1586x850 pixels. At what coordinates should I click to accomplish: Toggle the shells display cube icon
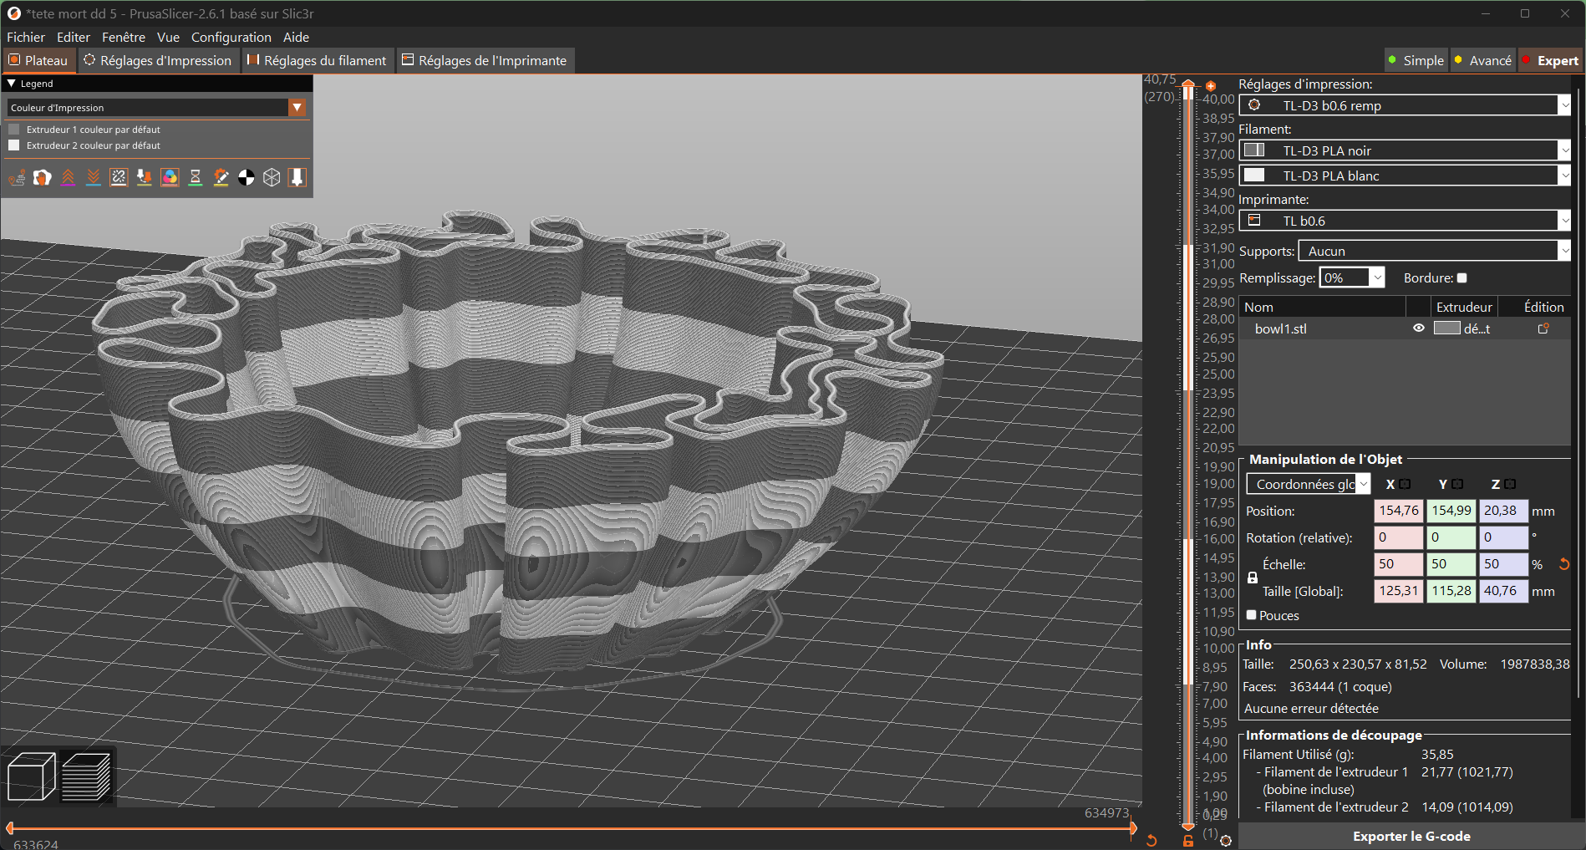coord(271,177)
